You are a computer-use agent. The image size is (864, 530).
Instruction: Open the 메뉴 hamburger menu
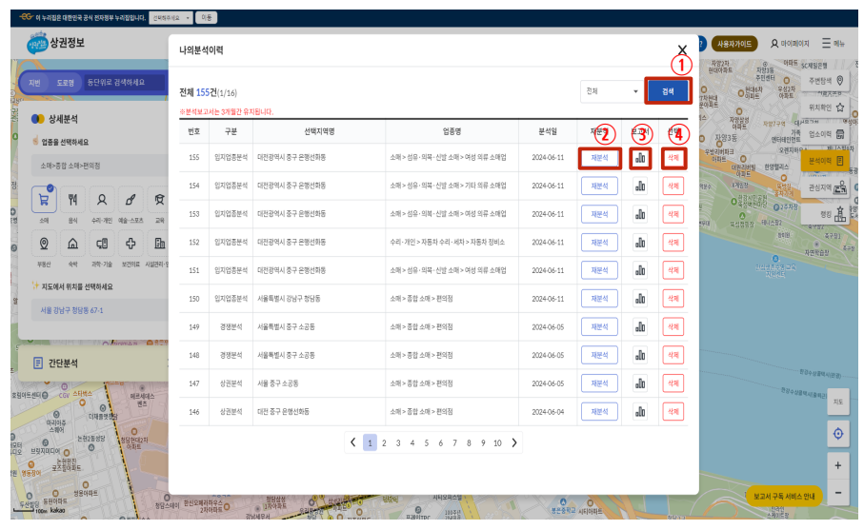coord(833,43)
